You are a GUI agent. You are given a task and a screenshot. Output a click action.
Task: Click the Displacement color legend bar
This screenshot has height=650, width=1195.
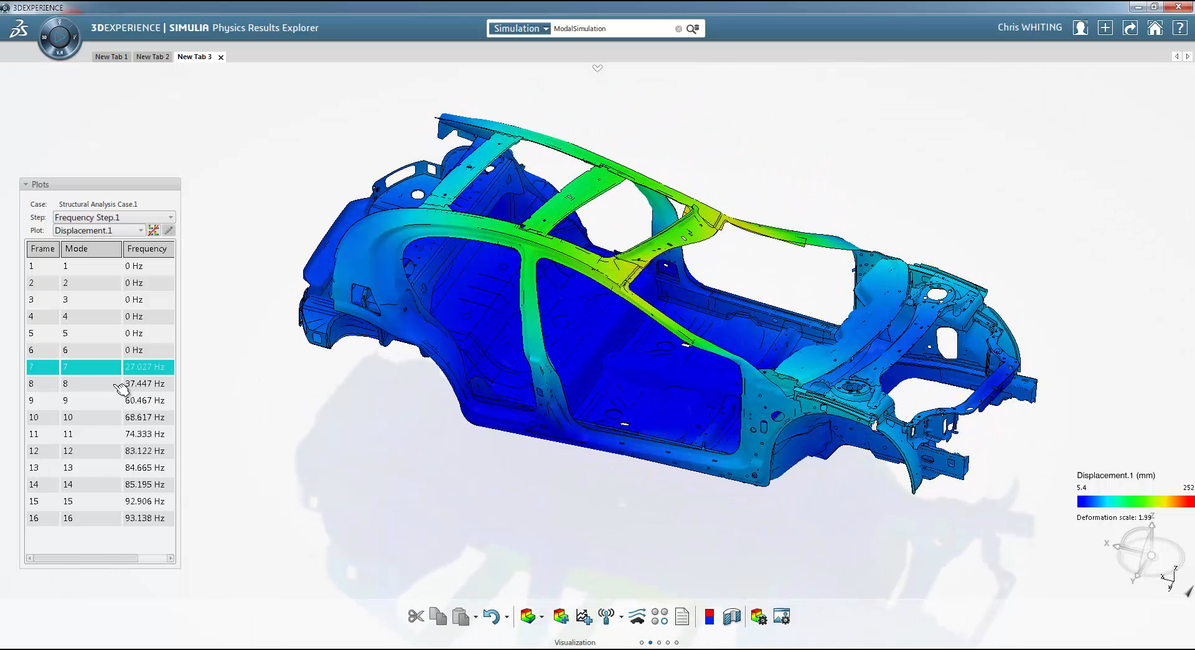tap(1135, 502)
